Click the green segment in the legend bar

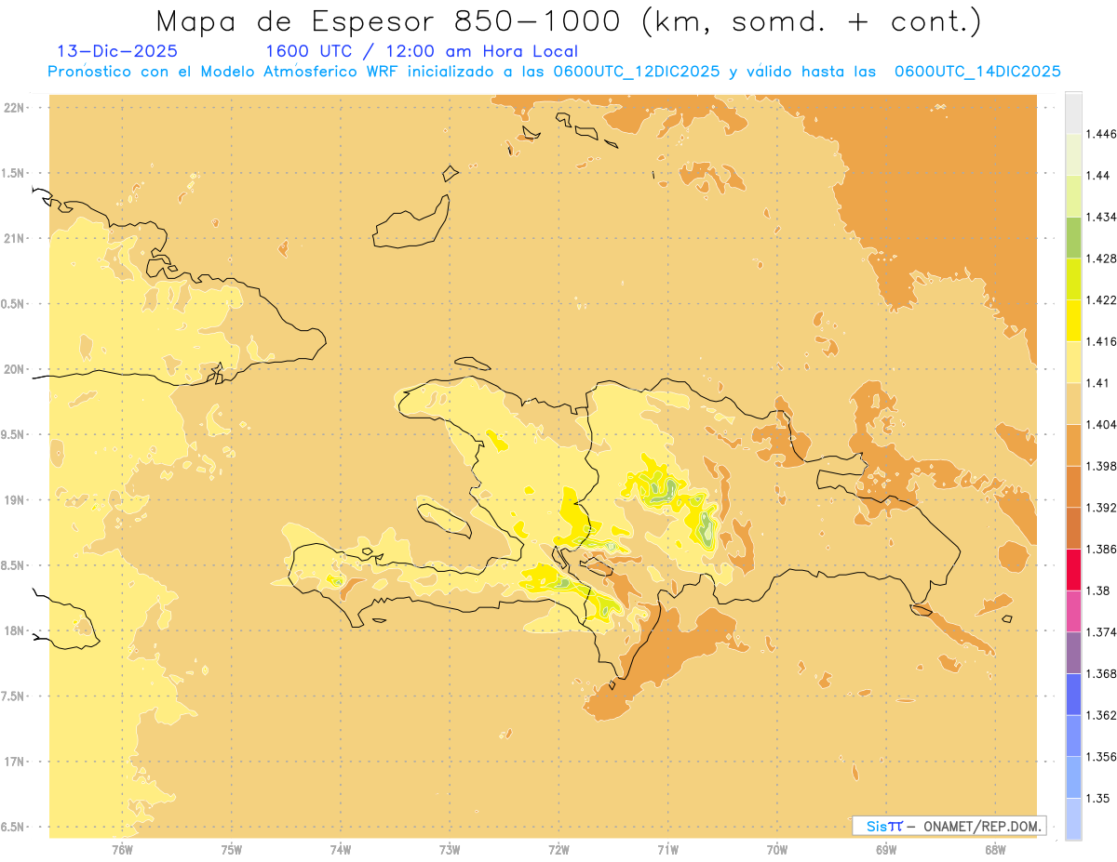[x=1073, y=237]
